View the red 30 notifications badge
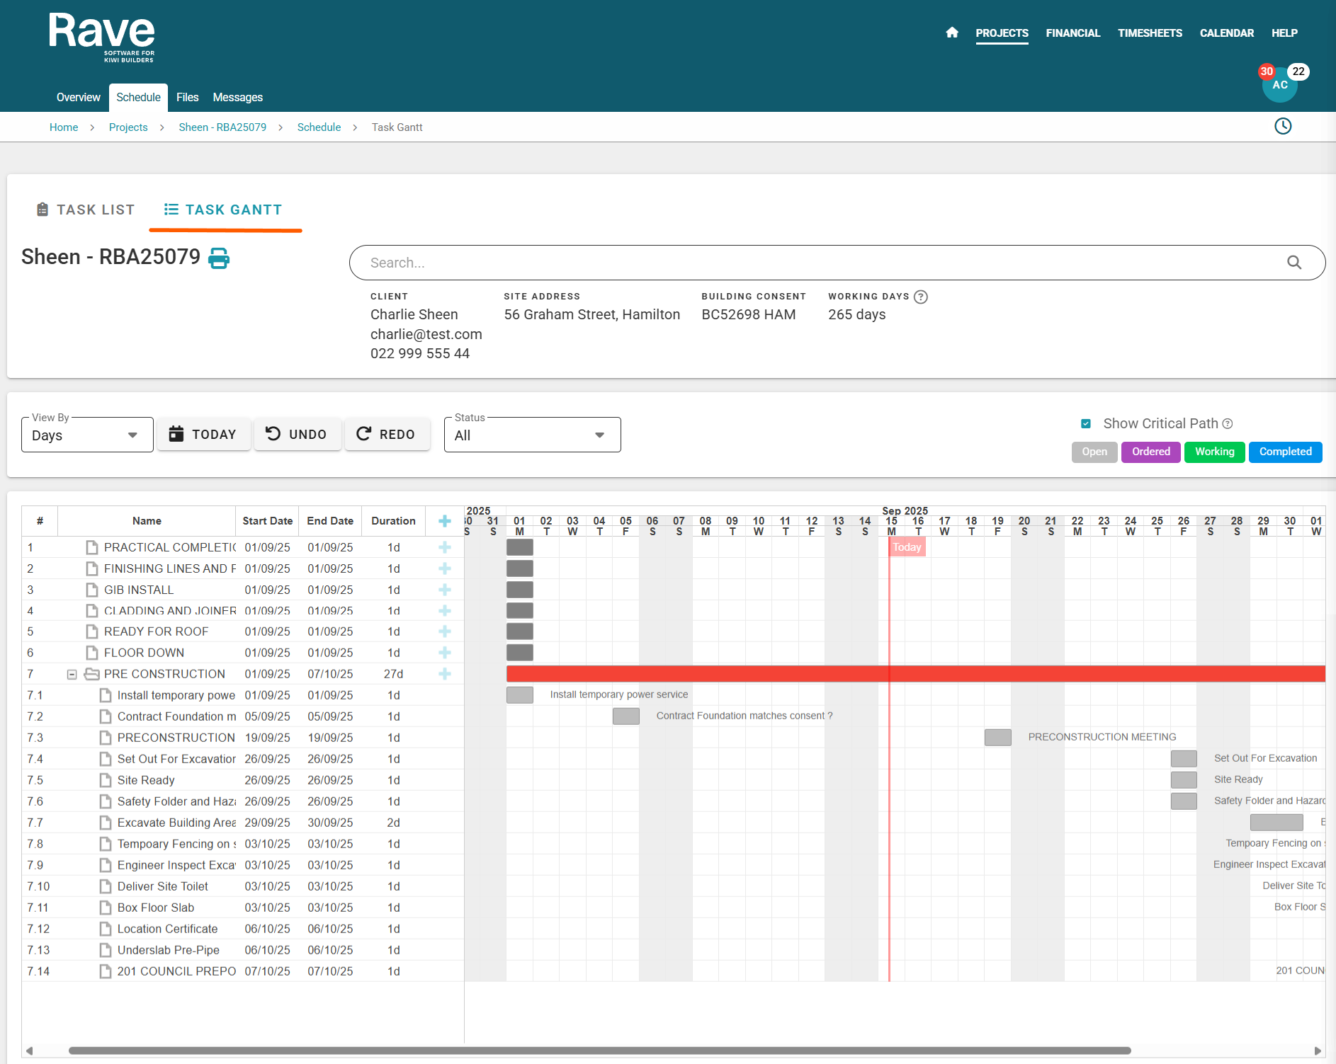This screenshot has height=1064, width=1336. pos(1267,71)
